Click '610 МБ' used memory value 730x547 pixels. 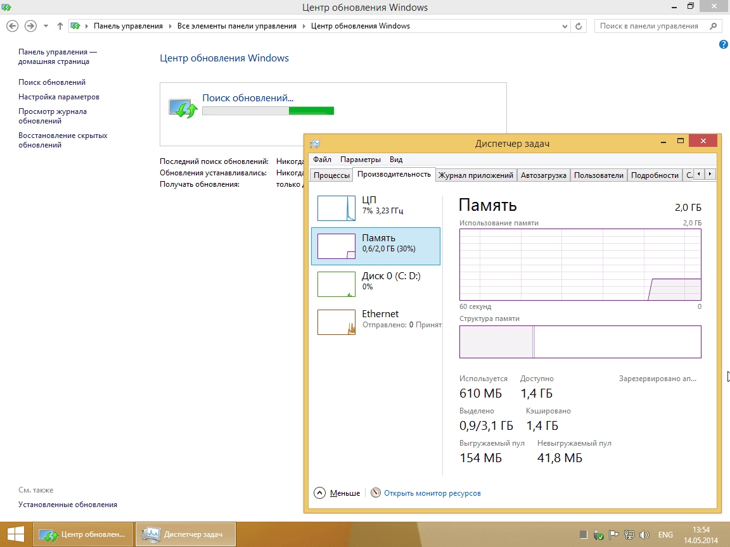480,394
